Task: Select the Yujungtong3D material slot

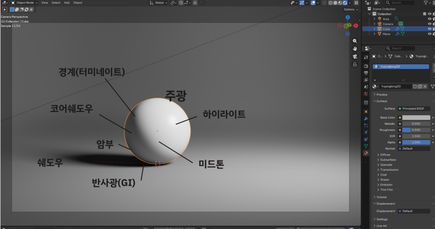Action: [x=401, y=66]
